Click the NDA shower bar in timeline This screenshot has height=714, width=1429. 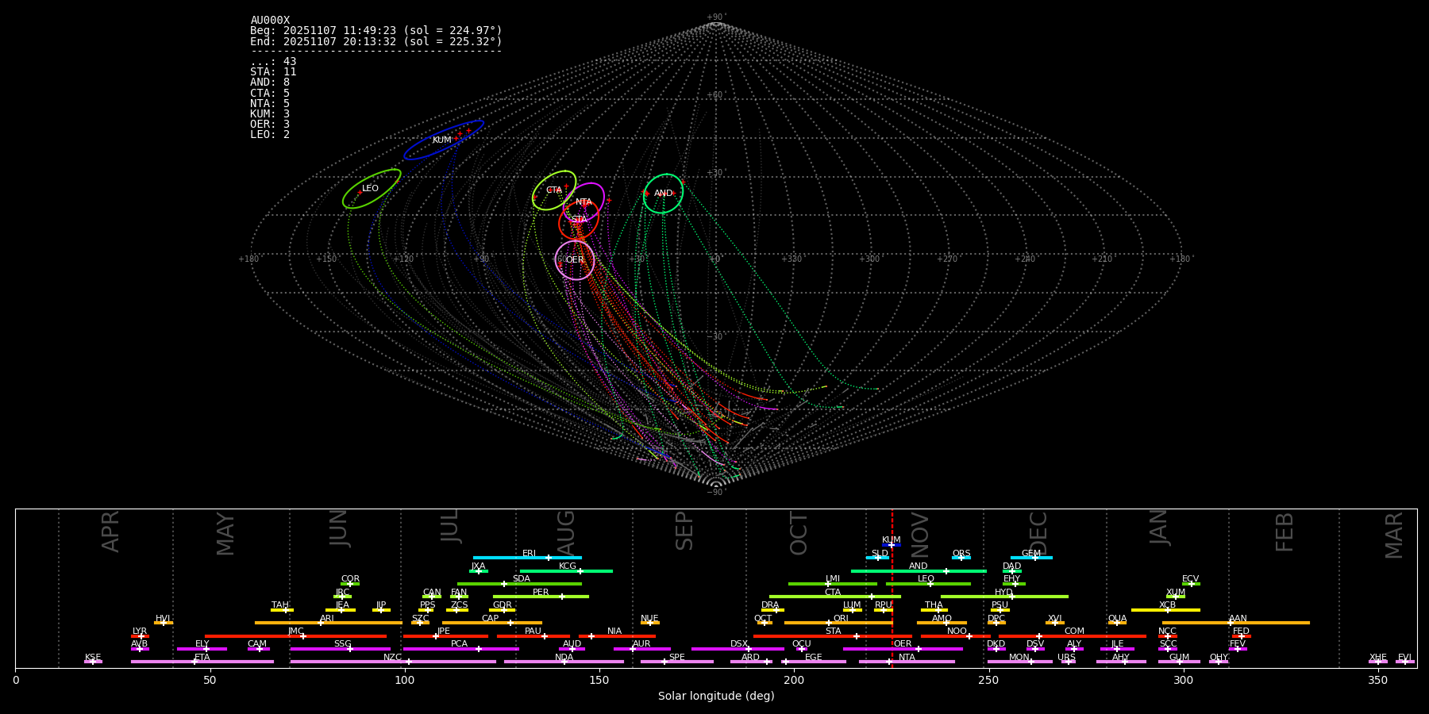(564, 662)
